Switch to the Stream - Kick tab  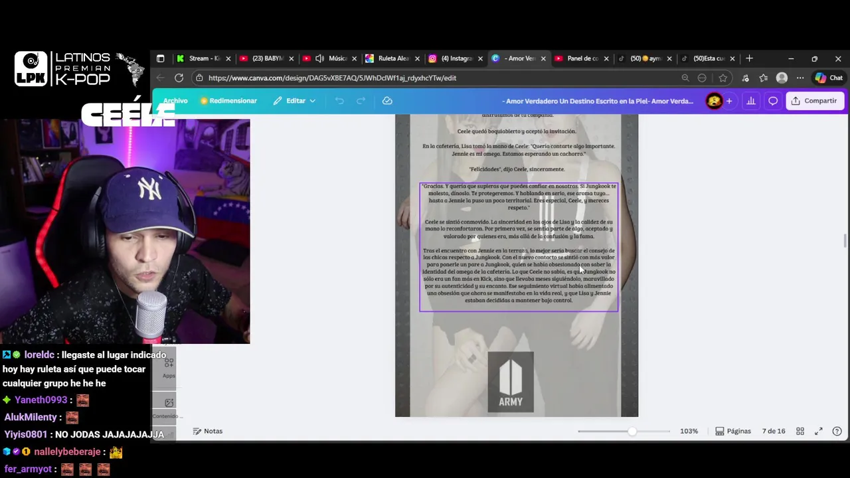point(203,58)
